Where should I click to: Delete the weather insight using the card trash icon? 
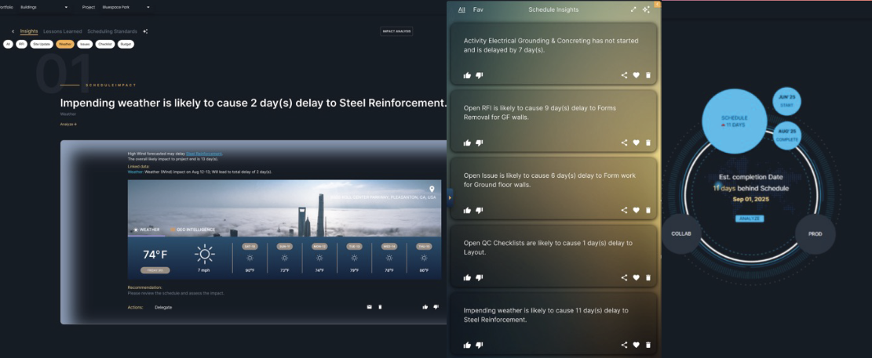(x=381, y=306)
